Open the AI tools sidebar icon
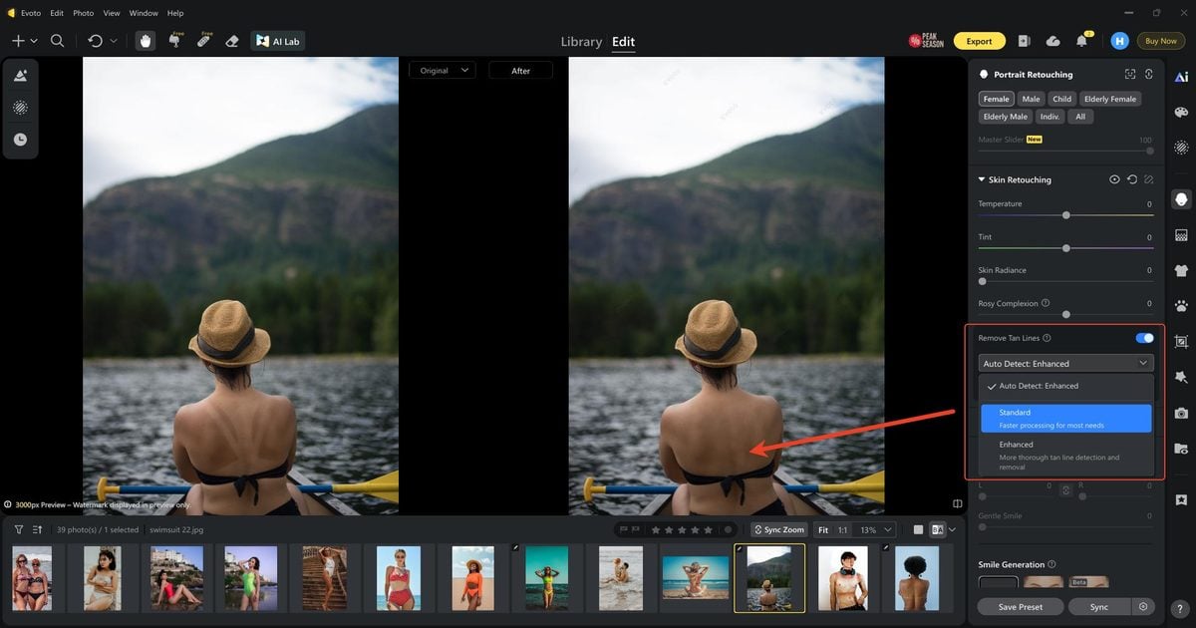The image size is (1196, 628). (x=1181, y=77)
